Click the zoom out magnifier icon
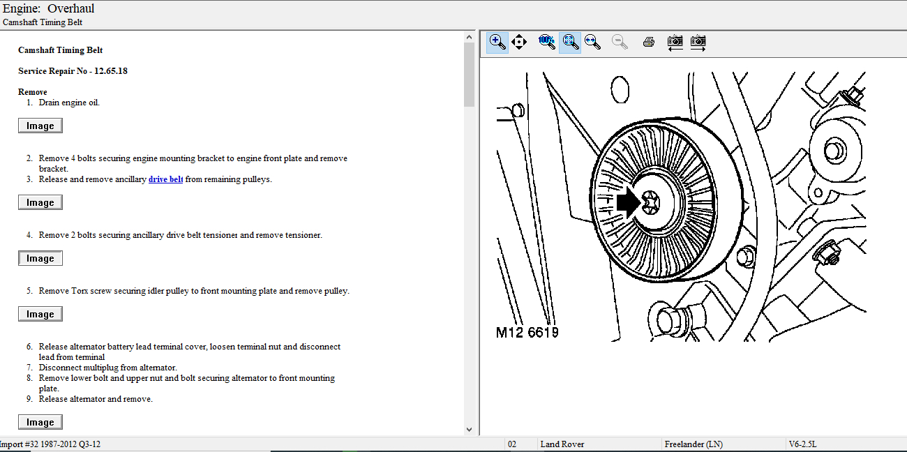 tap(620, 42)
